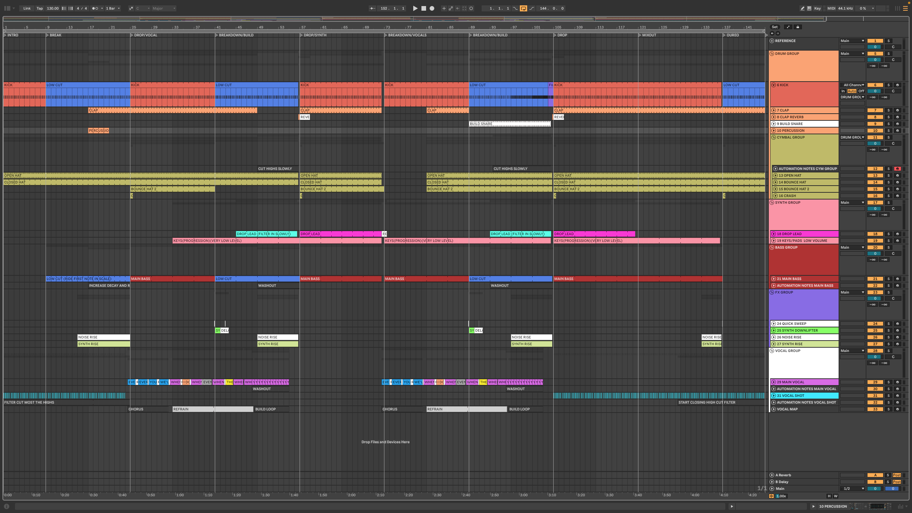
Task: Click the MIDI Arrangement Overdub plus icon
Action: [x=444, y=8]
